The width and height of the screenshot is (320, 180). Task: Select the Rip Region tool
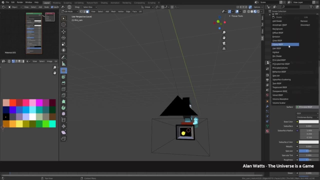63,139
